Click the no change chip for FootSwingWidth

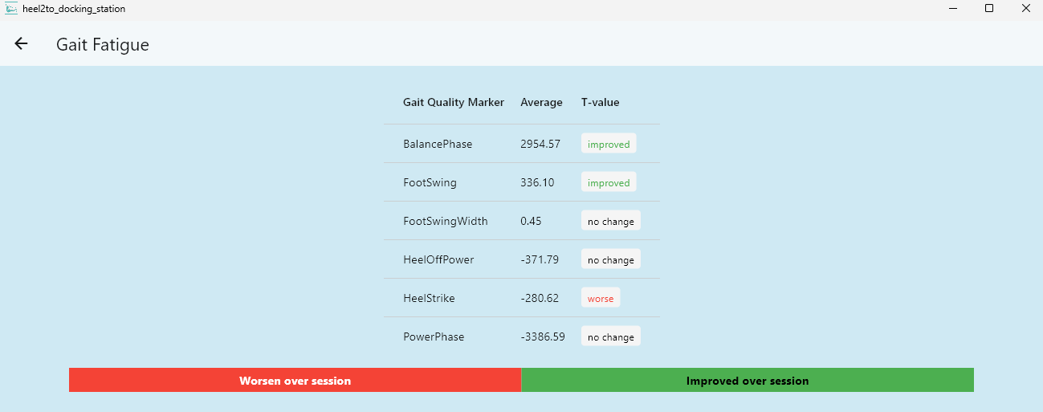[x=610, y=222]
